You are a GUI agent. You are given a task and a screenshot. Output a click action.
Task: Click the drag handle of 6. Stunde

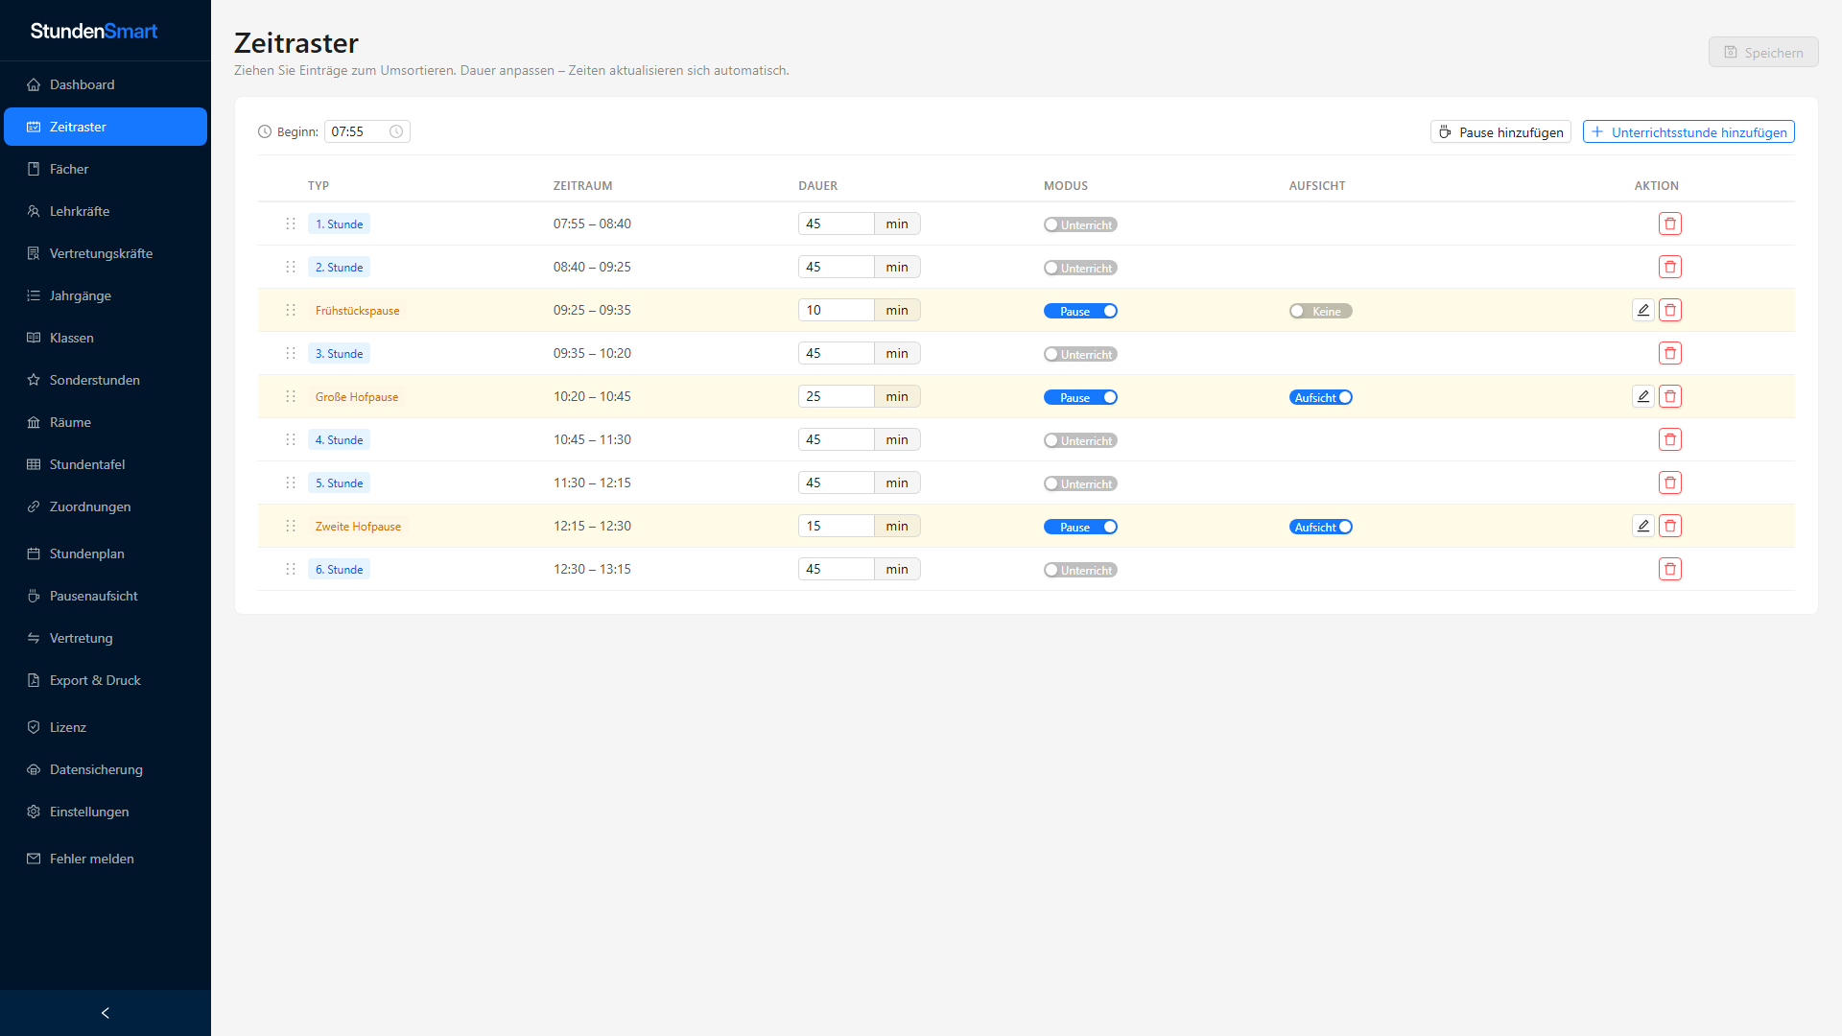click(291, 569)
